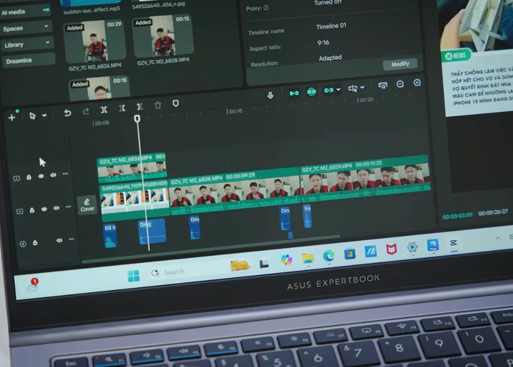Expand the Library sidebar section
This screenshot has width=513, height=367.
[46, 43]
